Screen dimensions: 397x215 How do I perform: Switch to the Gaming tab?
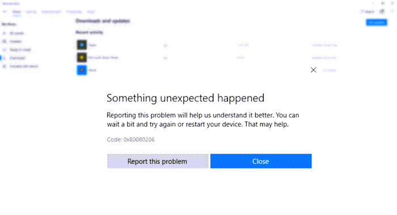click(31, 12)
